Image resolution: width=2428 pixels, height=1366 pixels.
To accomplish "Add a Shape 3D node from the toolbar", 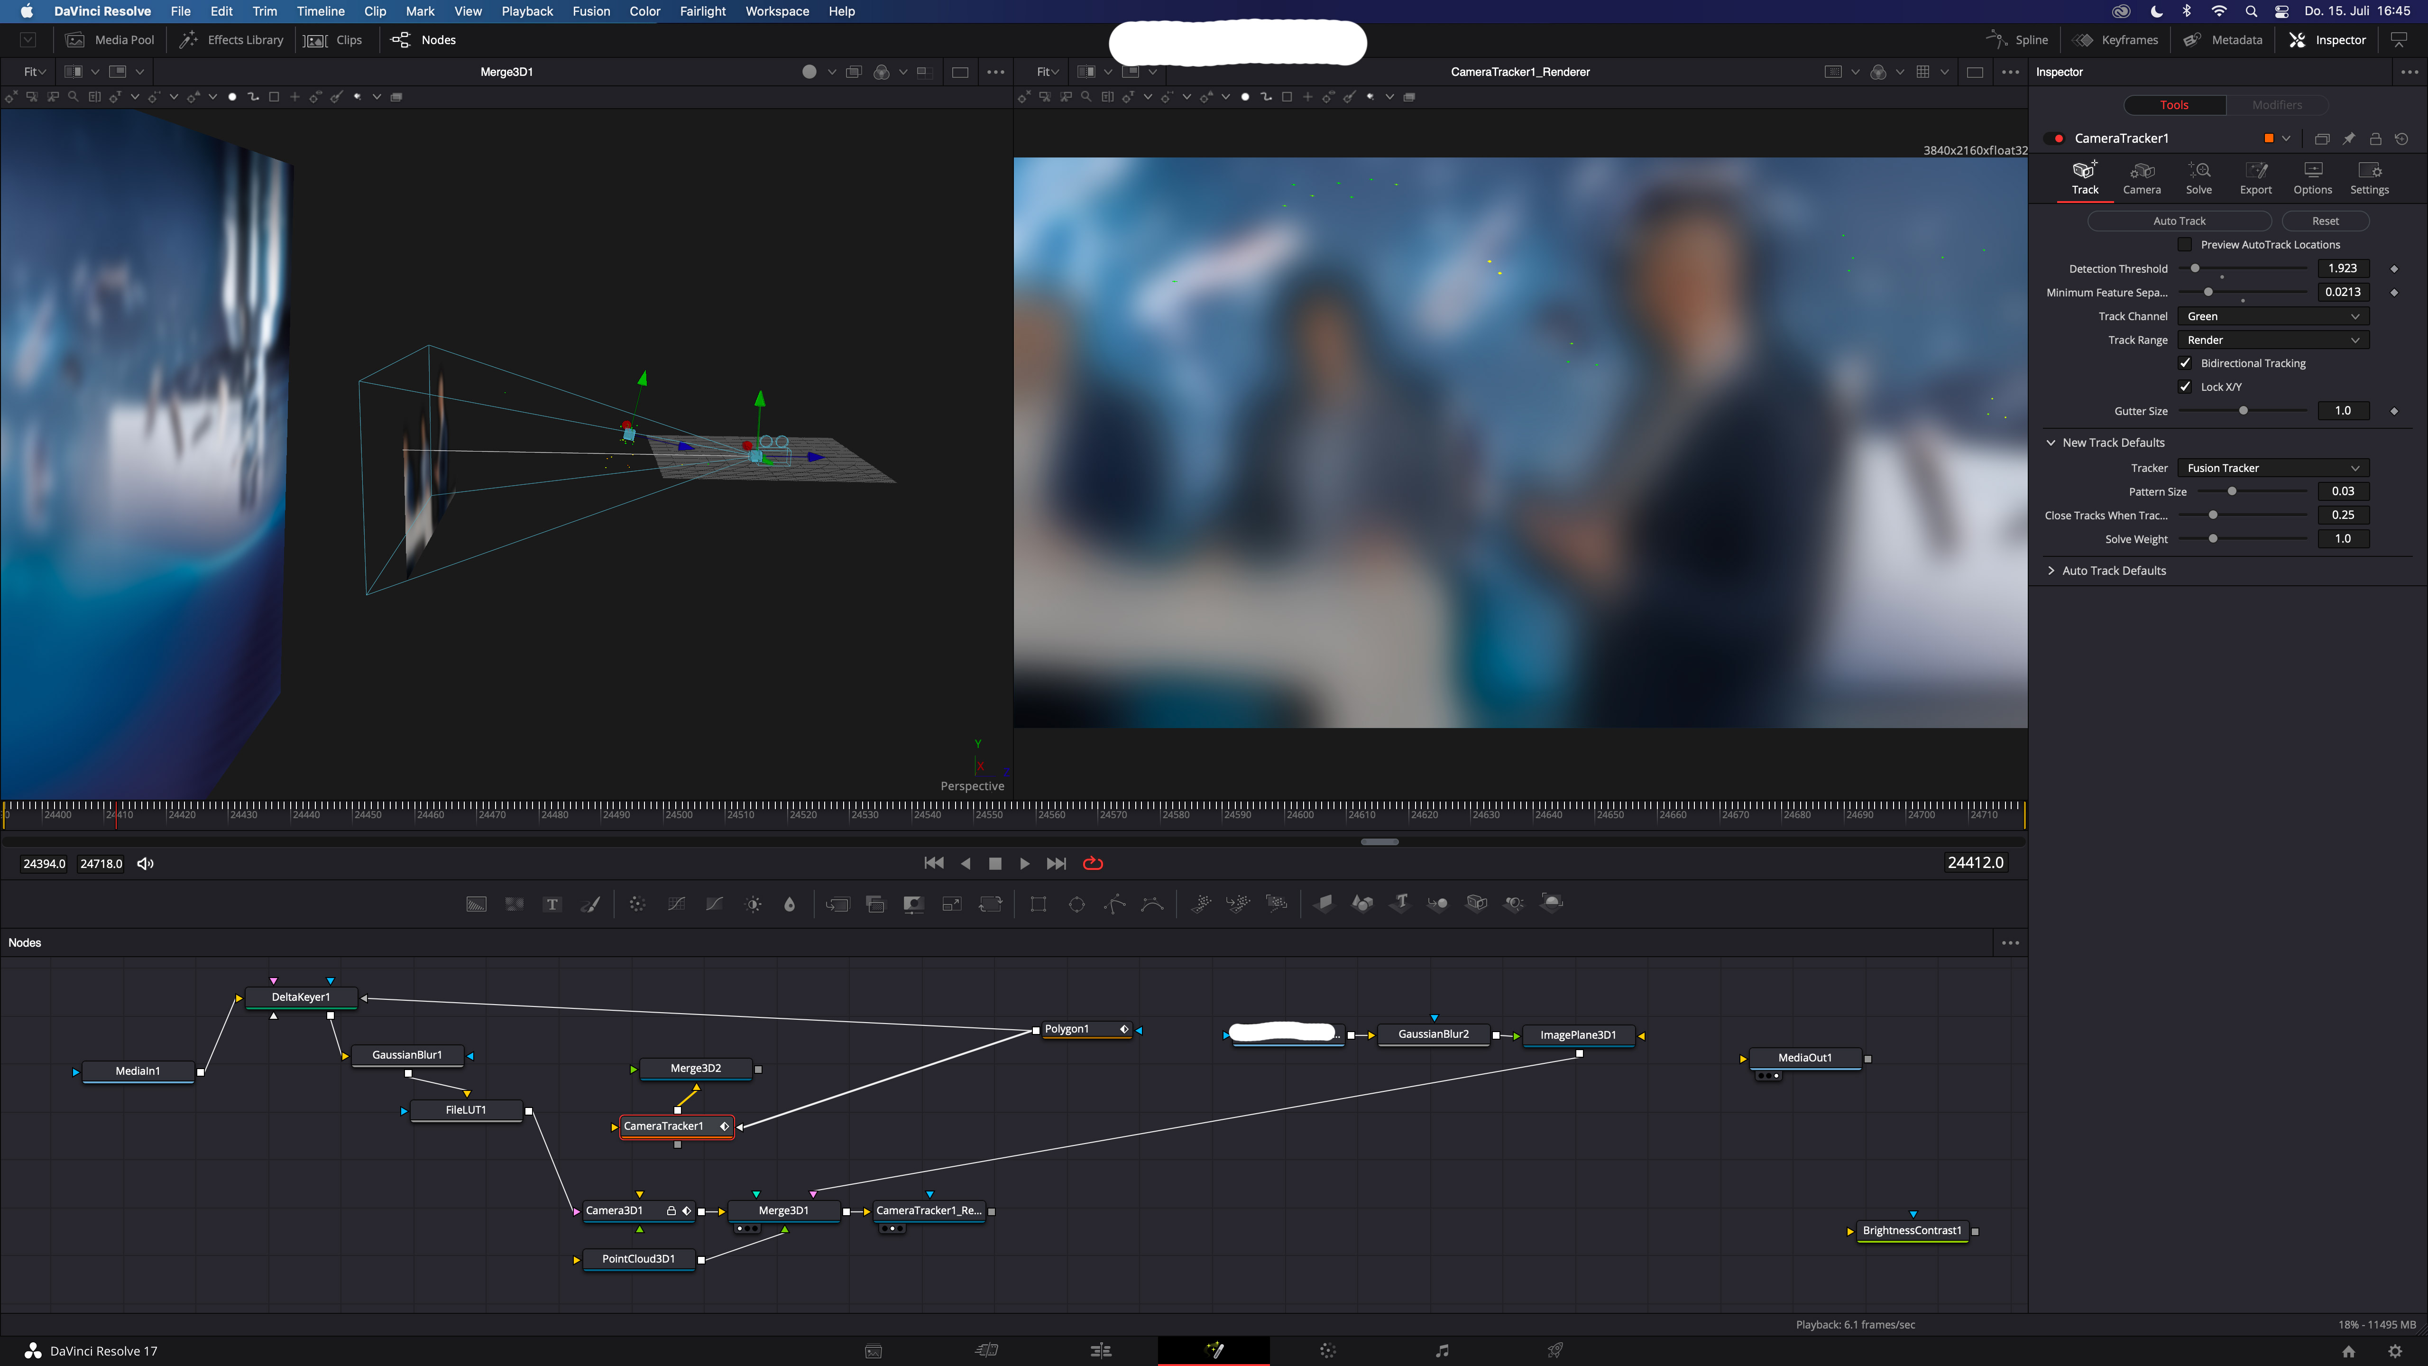I will click(x=1362, y=903).
